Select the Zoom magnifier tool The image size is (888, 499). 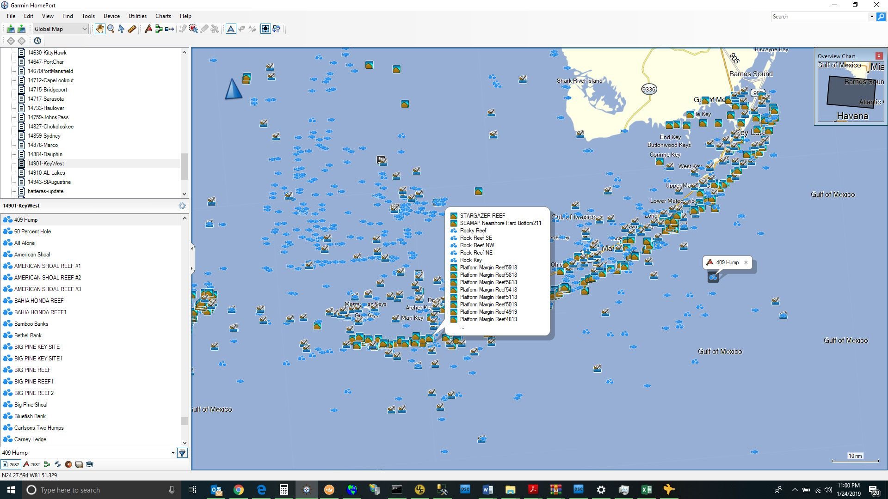(x=111, y=29)
